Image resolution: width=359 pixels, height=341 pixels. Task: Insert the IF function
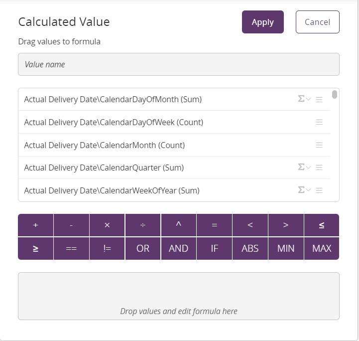tap(214, 248)
